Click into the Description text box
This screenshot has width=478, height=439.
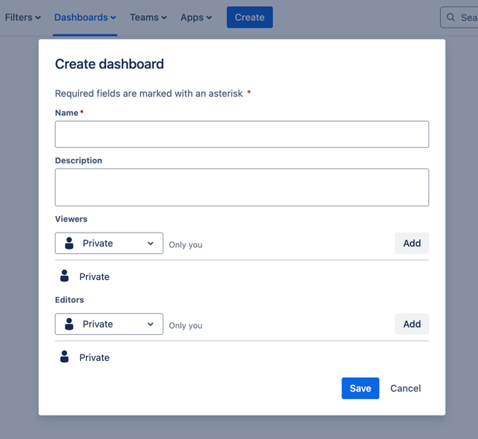[242, 187]
